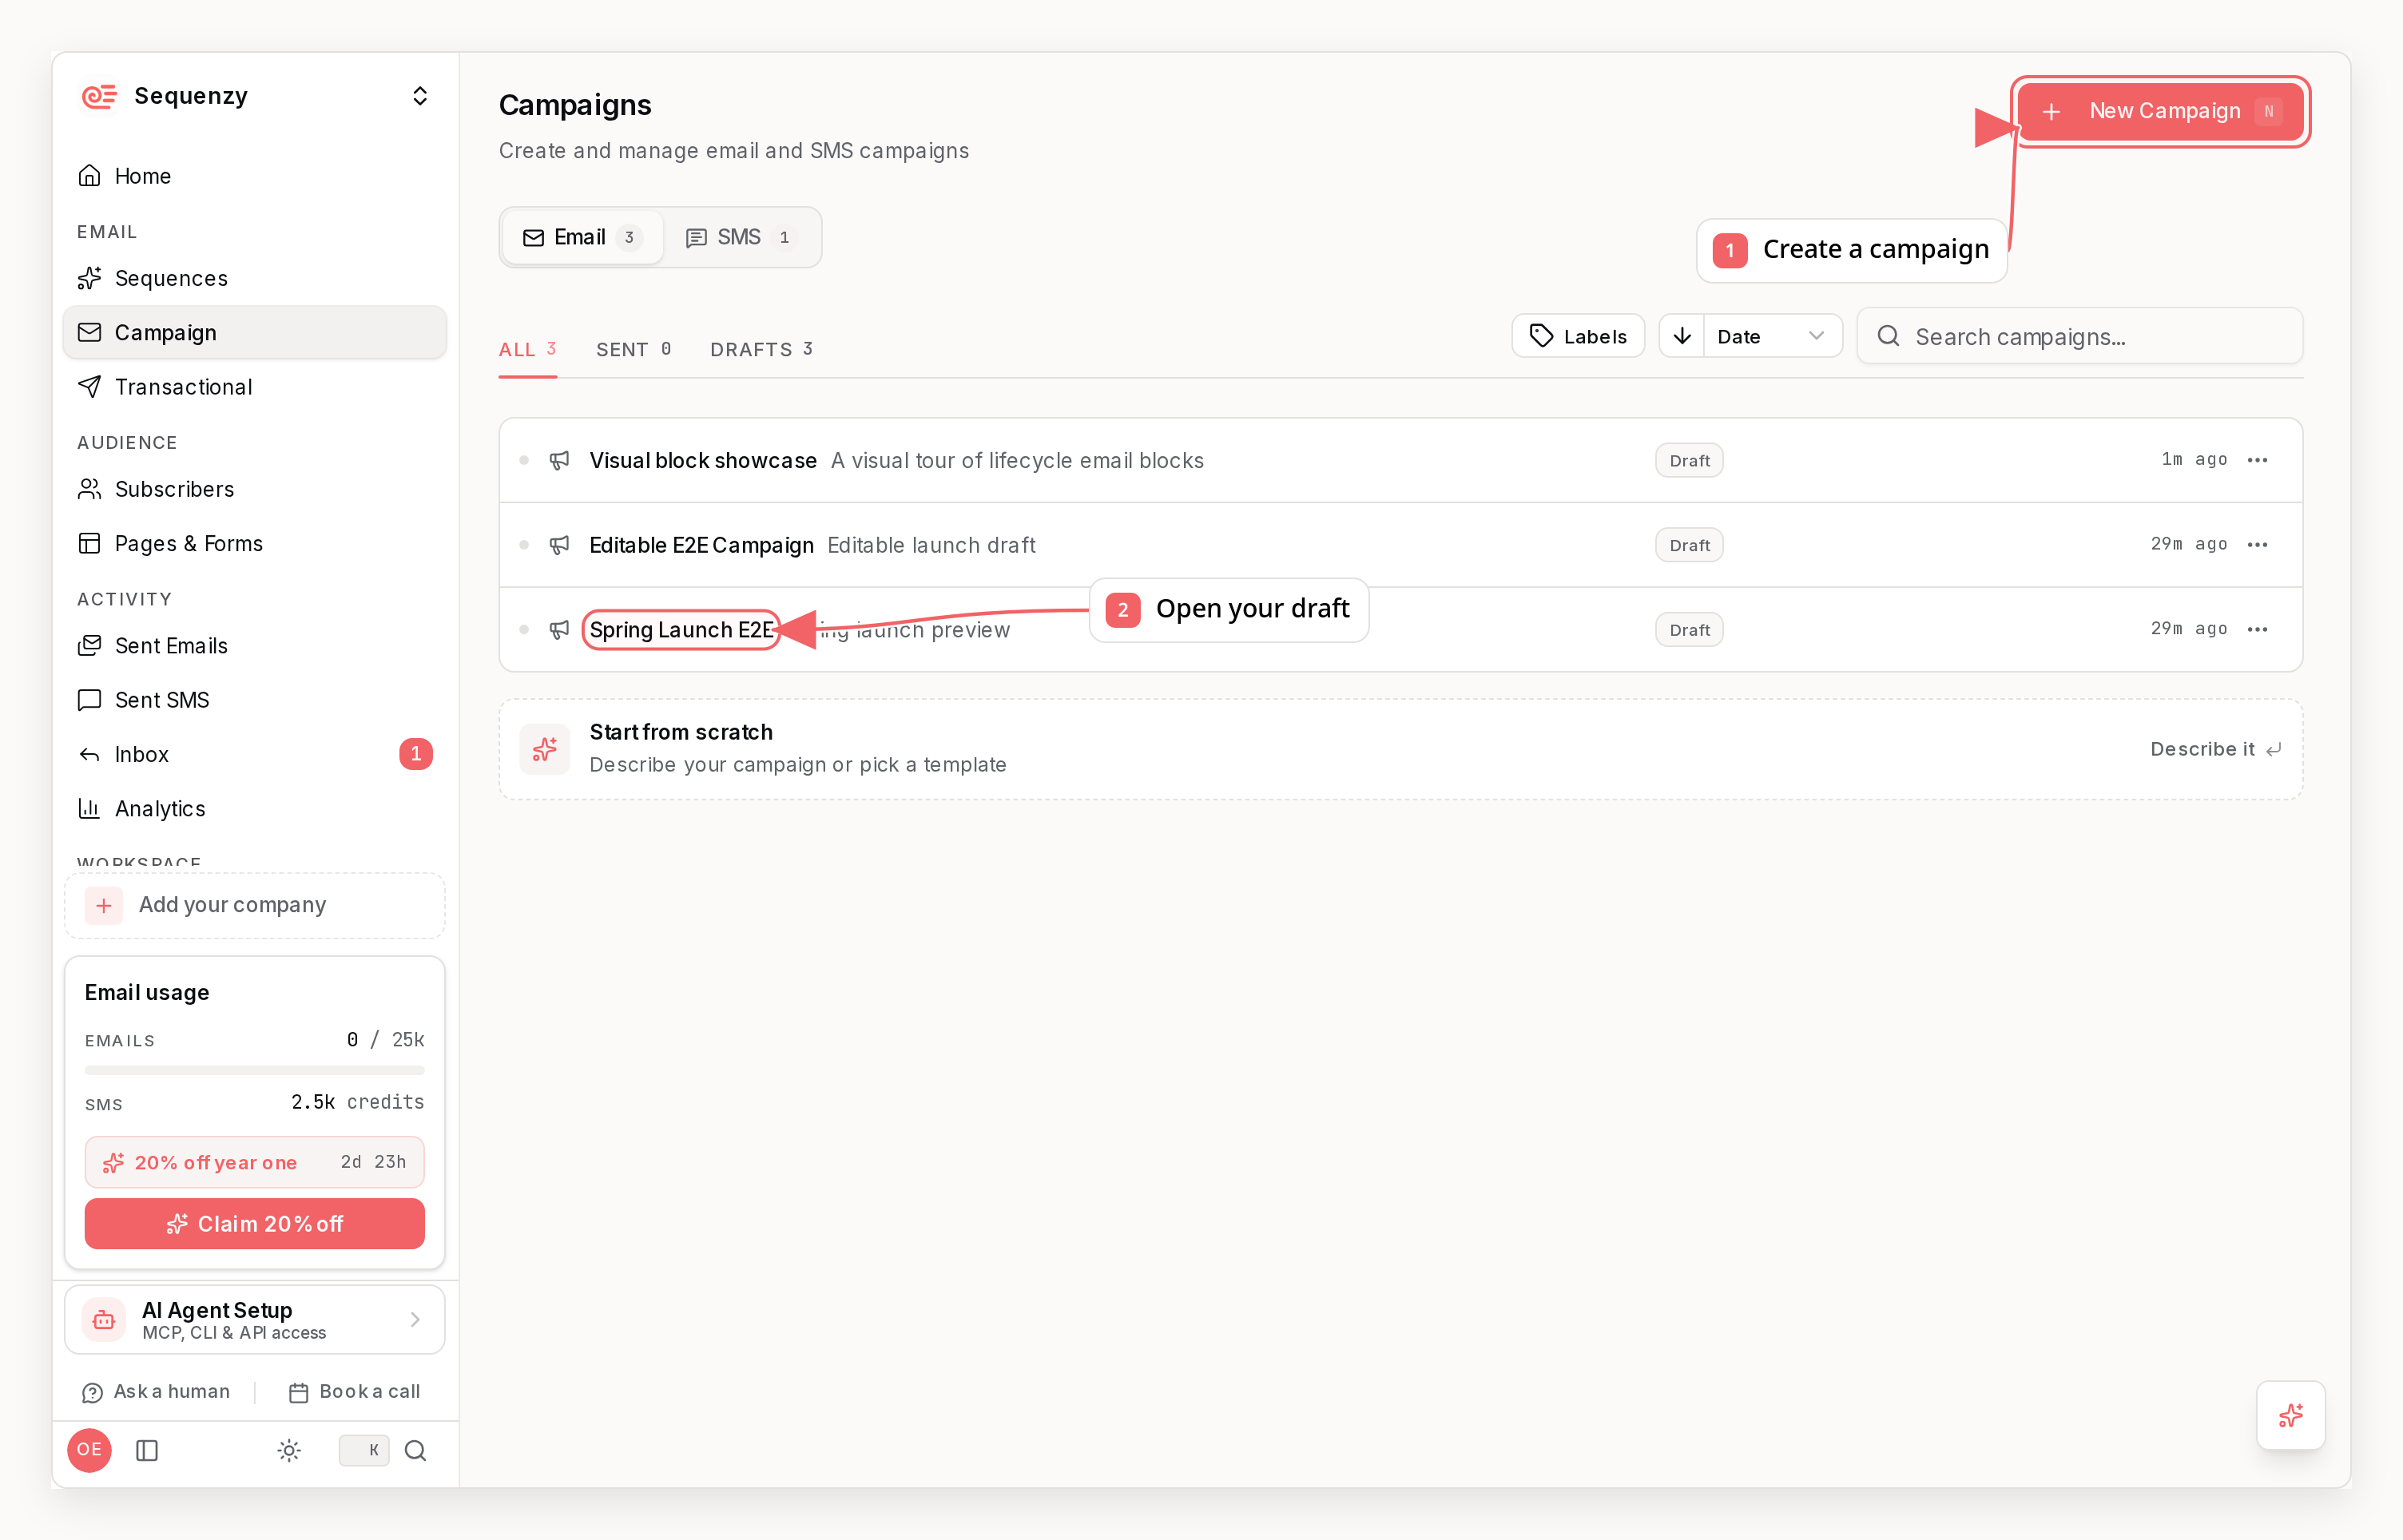Open the Inbox

pyautogui.click(x=254, y=754)
